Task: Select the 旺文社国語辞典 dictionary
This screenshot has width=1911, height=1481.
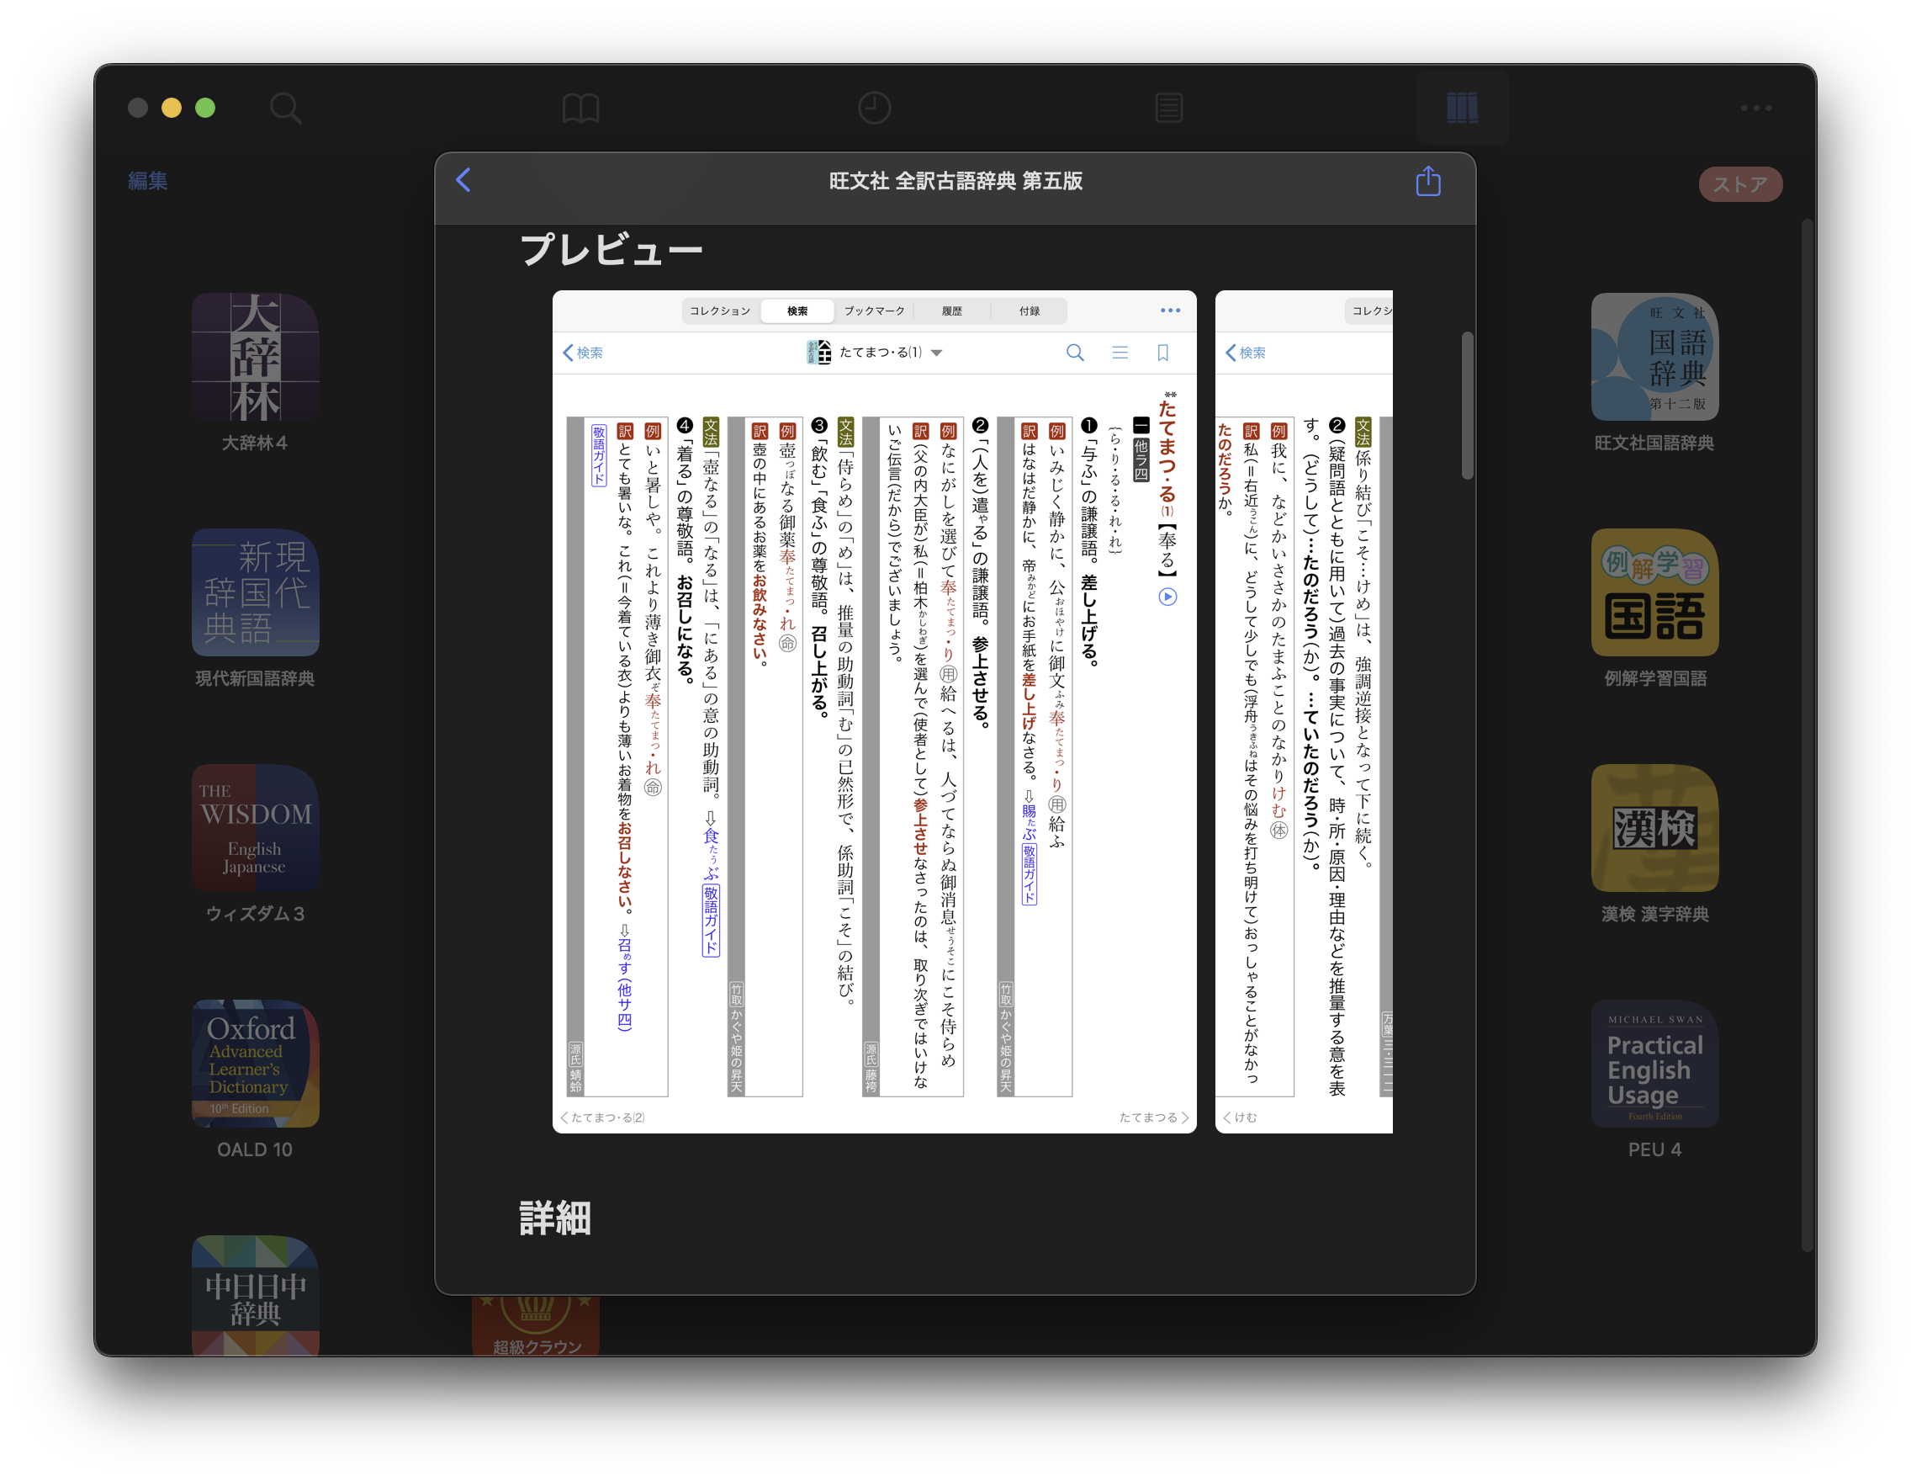Action: point(1654,357)
